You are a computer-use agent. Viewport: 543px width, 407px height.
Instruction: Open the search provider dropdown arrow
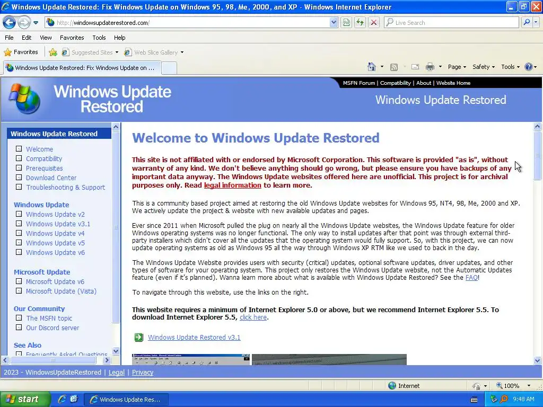point(536,22)
